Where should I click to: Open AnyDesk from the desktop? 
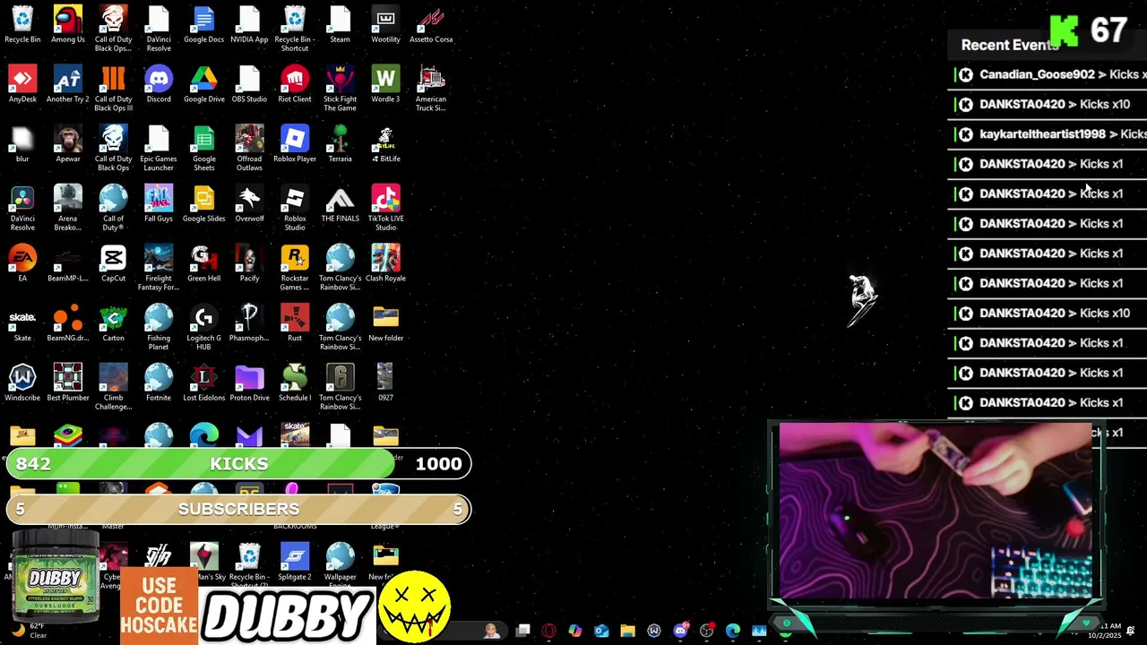[x=22, y=85]
